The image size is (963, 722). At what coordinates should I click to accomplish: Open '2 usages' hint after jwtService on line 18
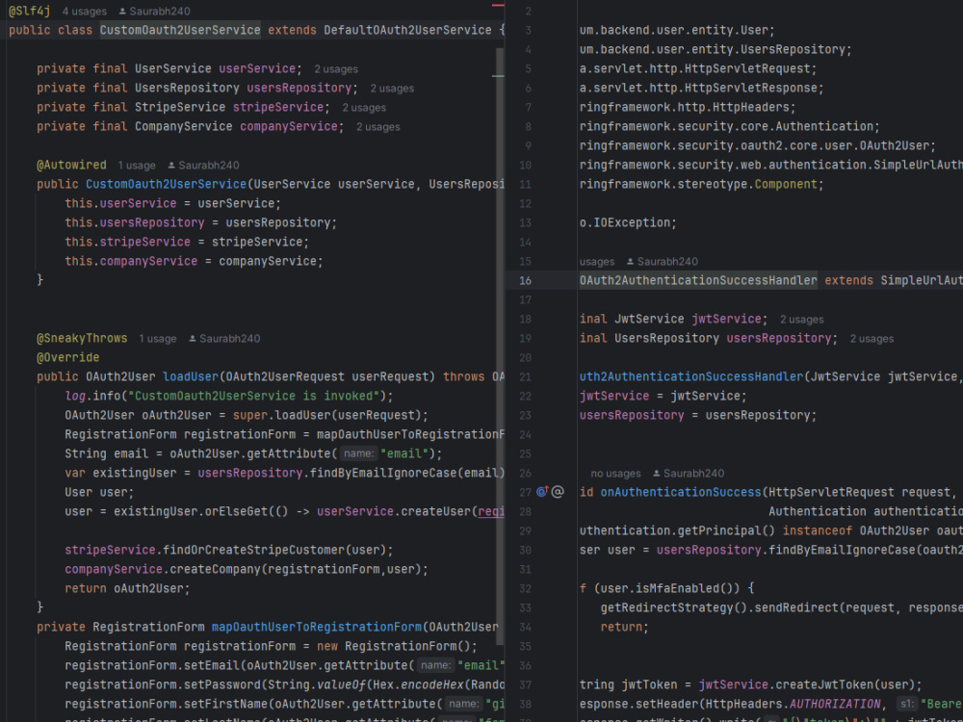[801, 320]
